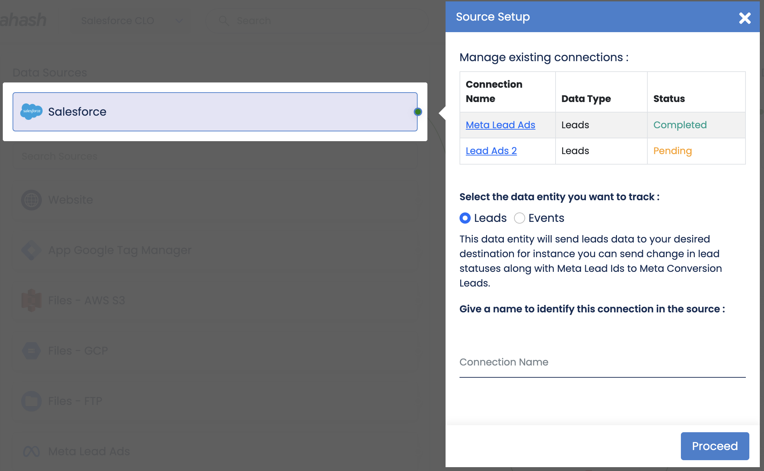The height and width of the screenshot is (471, 764).
Task: Click the Status column header
Action: [x=696, y=92]
